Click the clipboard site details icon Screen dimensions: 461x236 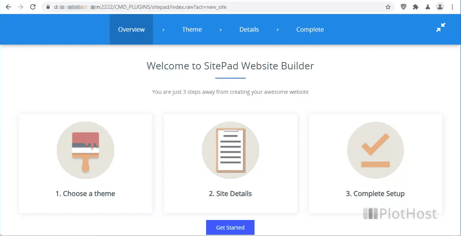tap(230, 151)
